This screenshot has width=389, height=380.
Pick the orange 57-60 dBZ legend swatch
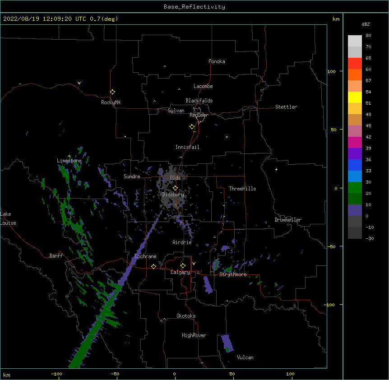(x=355, y=74)
